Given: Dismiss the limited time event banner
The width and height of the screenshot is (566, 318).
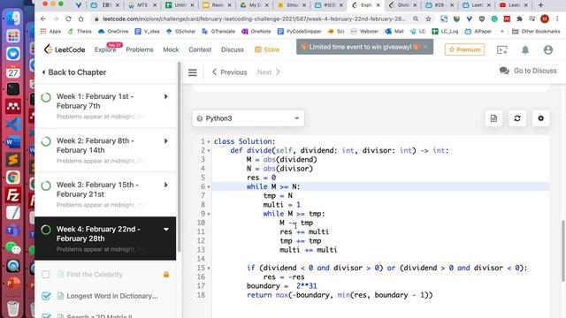Looking at the screenshot, I should [425, 47].
